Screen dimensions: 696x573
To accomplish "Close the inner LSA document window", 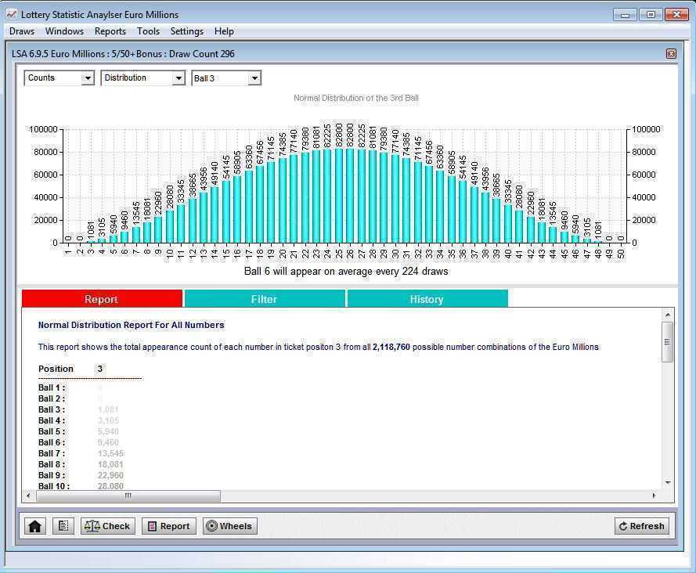I will 671,54.
